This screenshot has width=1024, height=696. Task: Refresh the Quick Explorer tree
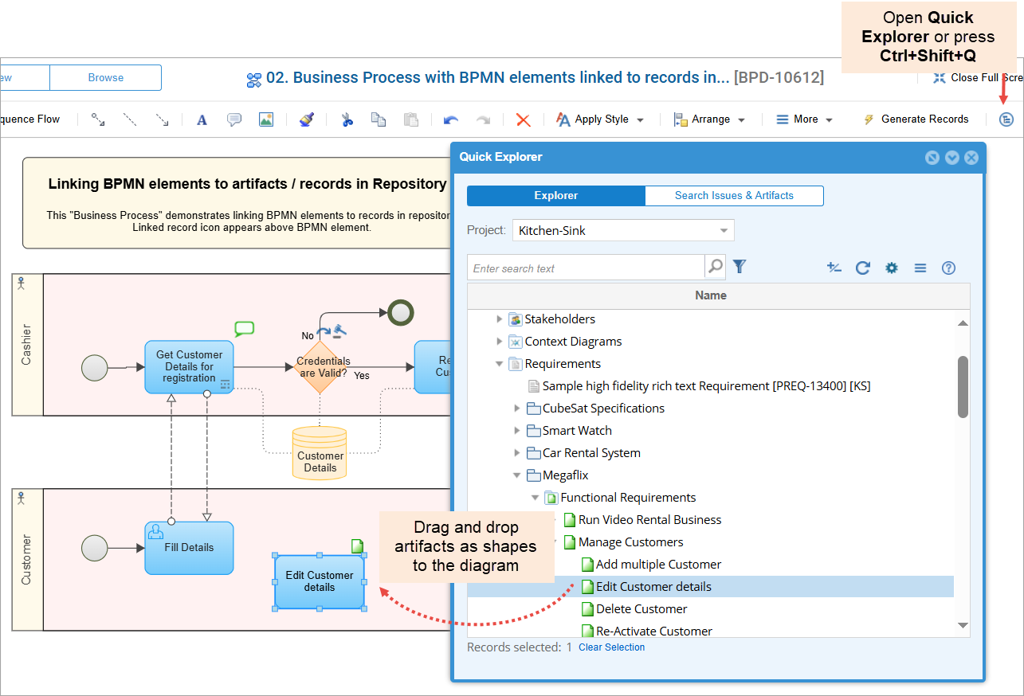(863, 268)
